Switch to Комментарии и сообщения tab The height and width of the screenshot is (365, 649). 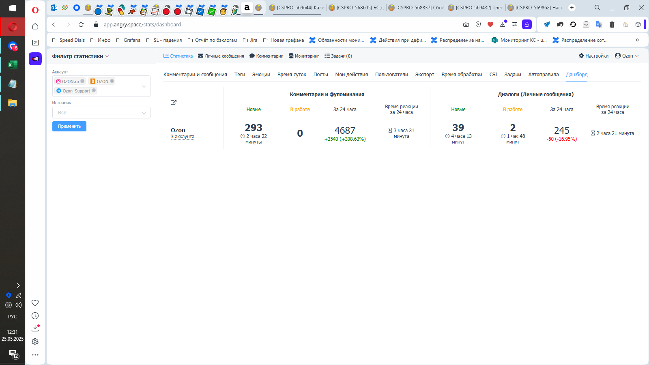pos(195,75)
